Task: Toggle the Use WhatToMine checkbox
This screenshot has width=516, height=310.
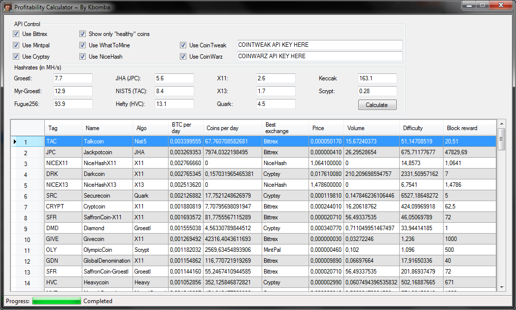Action: (82, 45)
